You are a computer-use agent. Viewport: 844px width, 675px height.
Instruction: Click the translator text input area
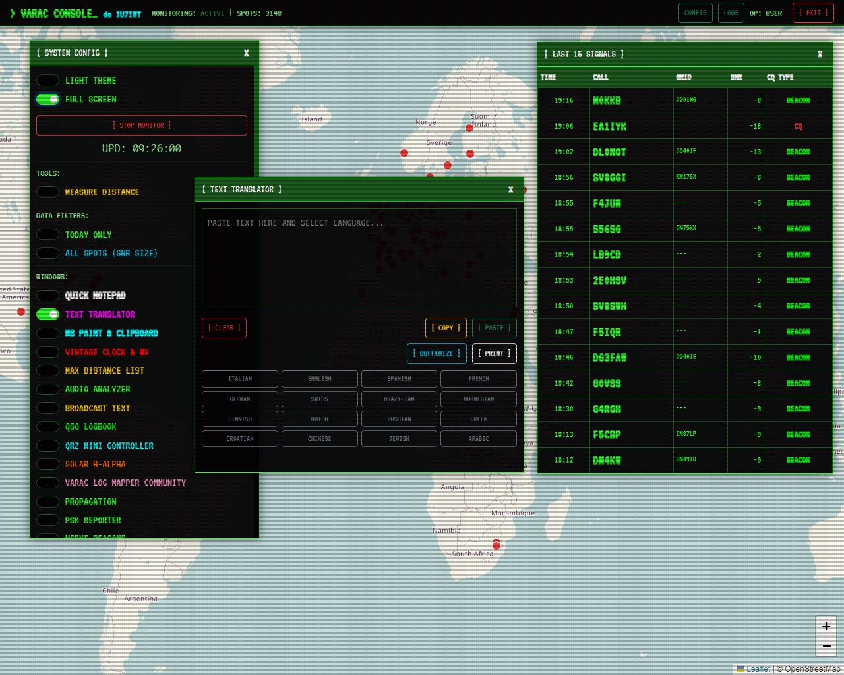[x=359, y=258]
